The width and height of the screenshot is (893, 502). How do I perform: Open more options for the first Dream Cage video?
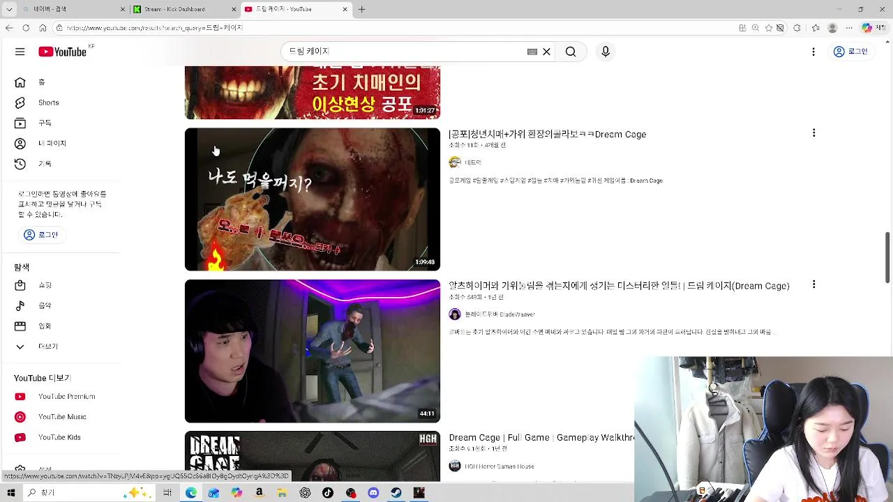(813, 133)
